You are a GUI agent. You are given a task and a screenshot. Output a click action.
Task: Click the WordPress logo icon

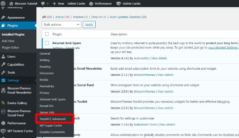click(3, 3)
